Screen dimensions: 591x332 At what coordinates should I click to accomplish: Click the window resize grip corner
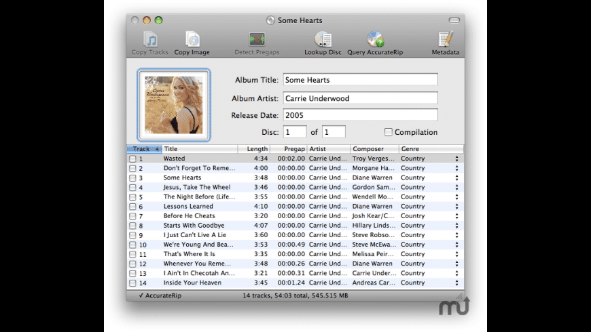[460, 296]
